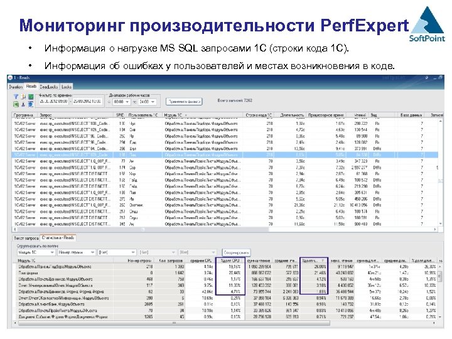Switch to the Duration tab

[16, 87]
